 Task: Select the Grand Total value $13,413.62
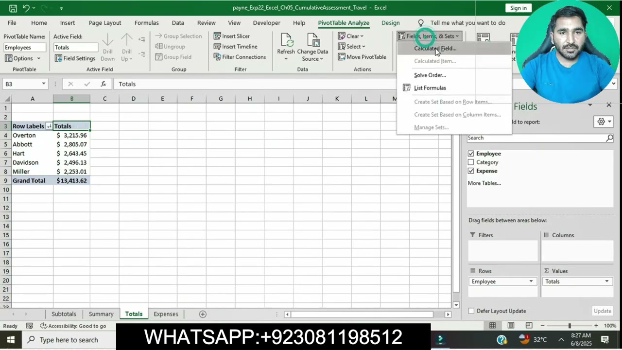click(x=71, y=180)
